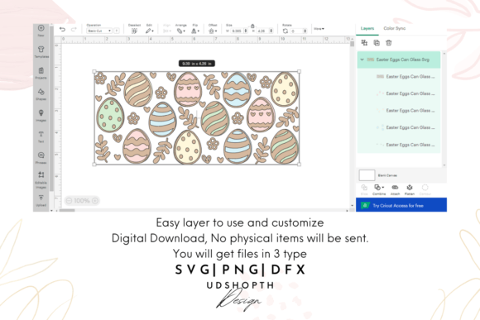480x320 pixels.
Task: Click the Attach tool icon
Action: click(x=395, y=189)
